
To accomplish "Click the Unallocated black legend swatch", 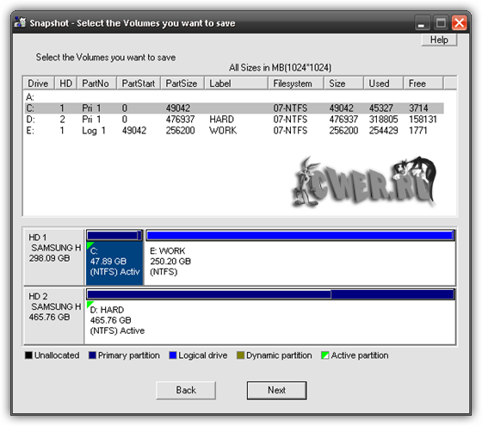I will [28, 355].
